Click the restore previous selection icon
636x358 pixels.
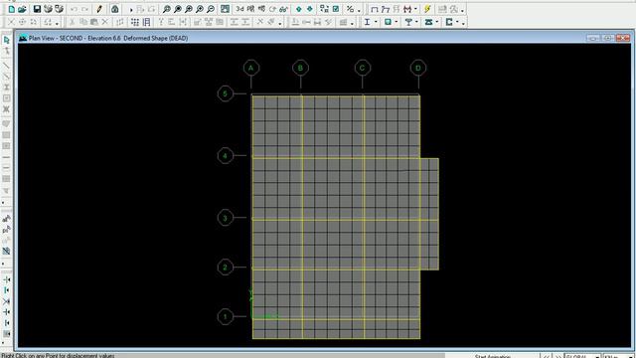pos(7,230)
